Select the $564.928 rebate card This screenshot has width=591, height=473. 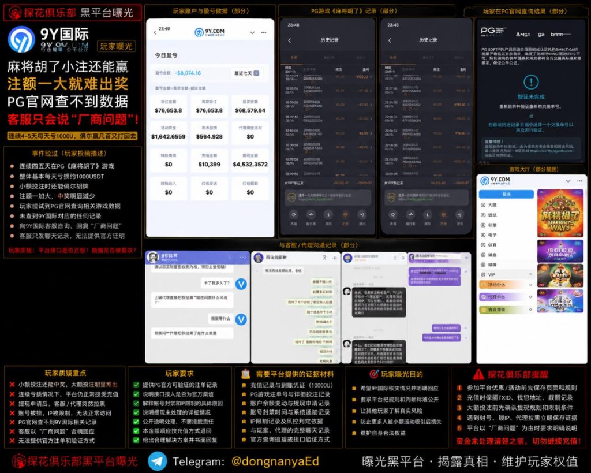tap(209, 133)
